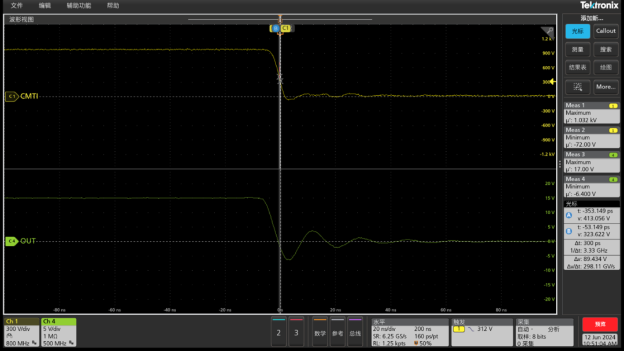Open the 水平 horizontal settings badge
Viewport: 624px width, 351px height.
[409, 332]
